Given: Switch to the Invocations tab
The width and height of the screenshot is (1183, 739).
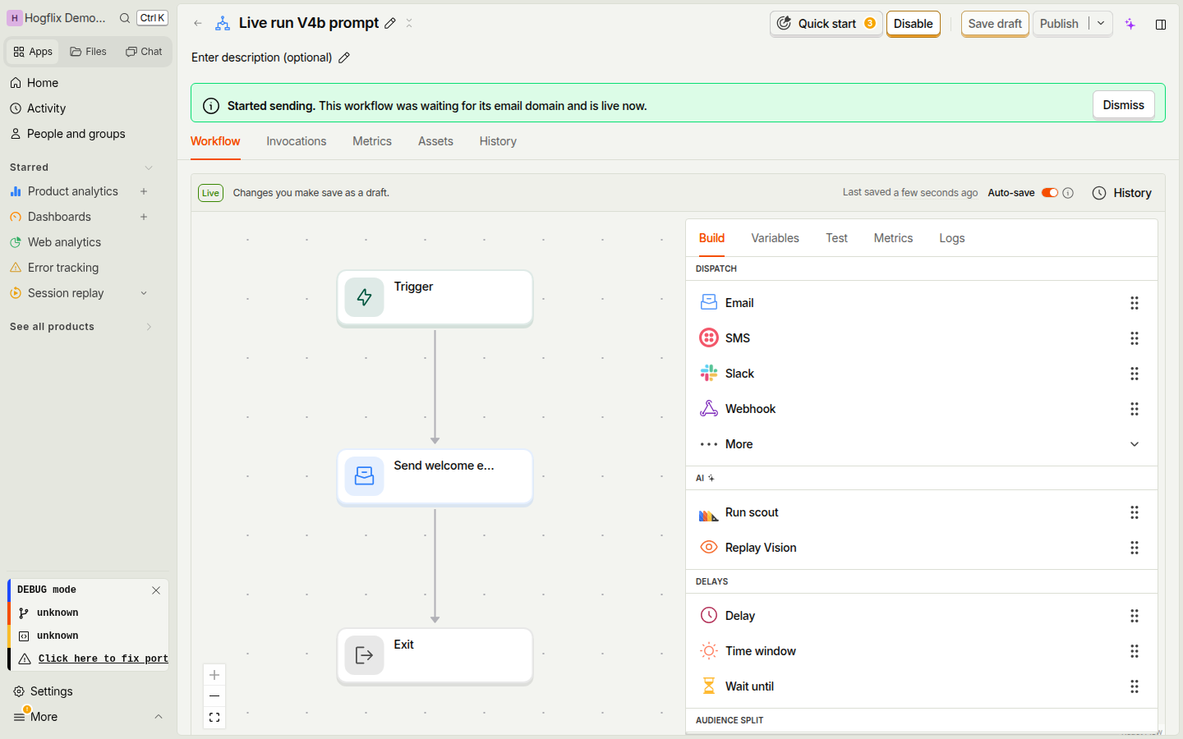Looking at the screenshot, I should tap(297, 141).
